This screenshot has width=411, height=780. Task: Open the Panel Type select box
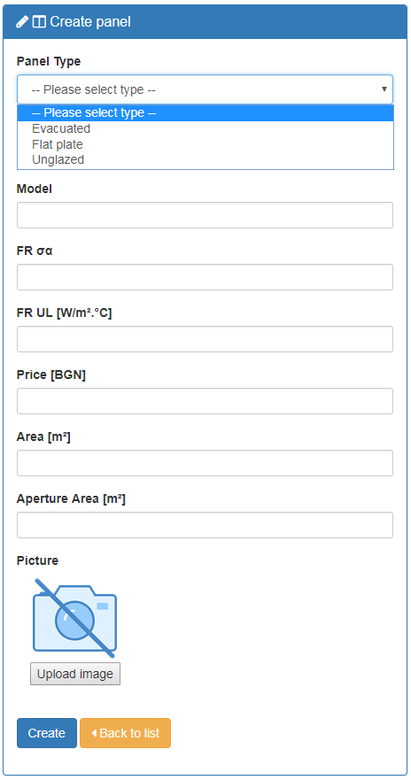tap(205, 89)
